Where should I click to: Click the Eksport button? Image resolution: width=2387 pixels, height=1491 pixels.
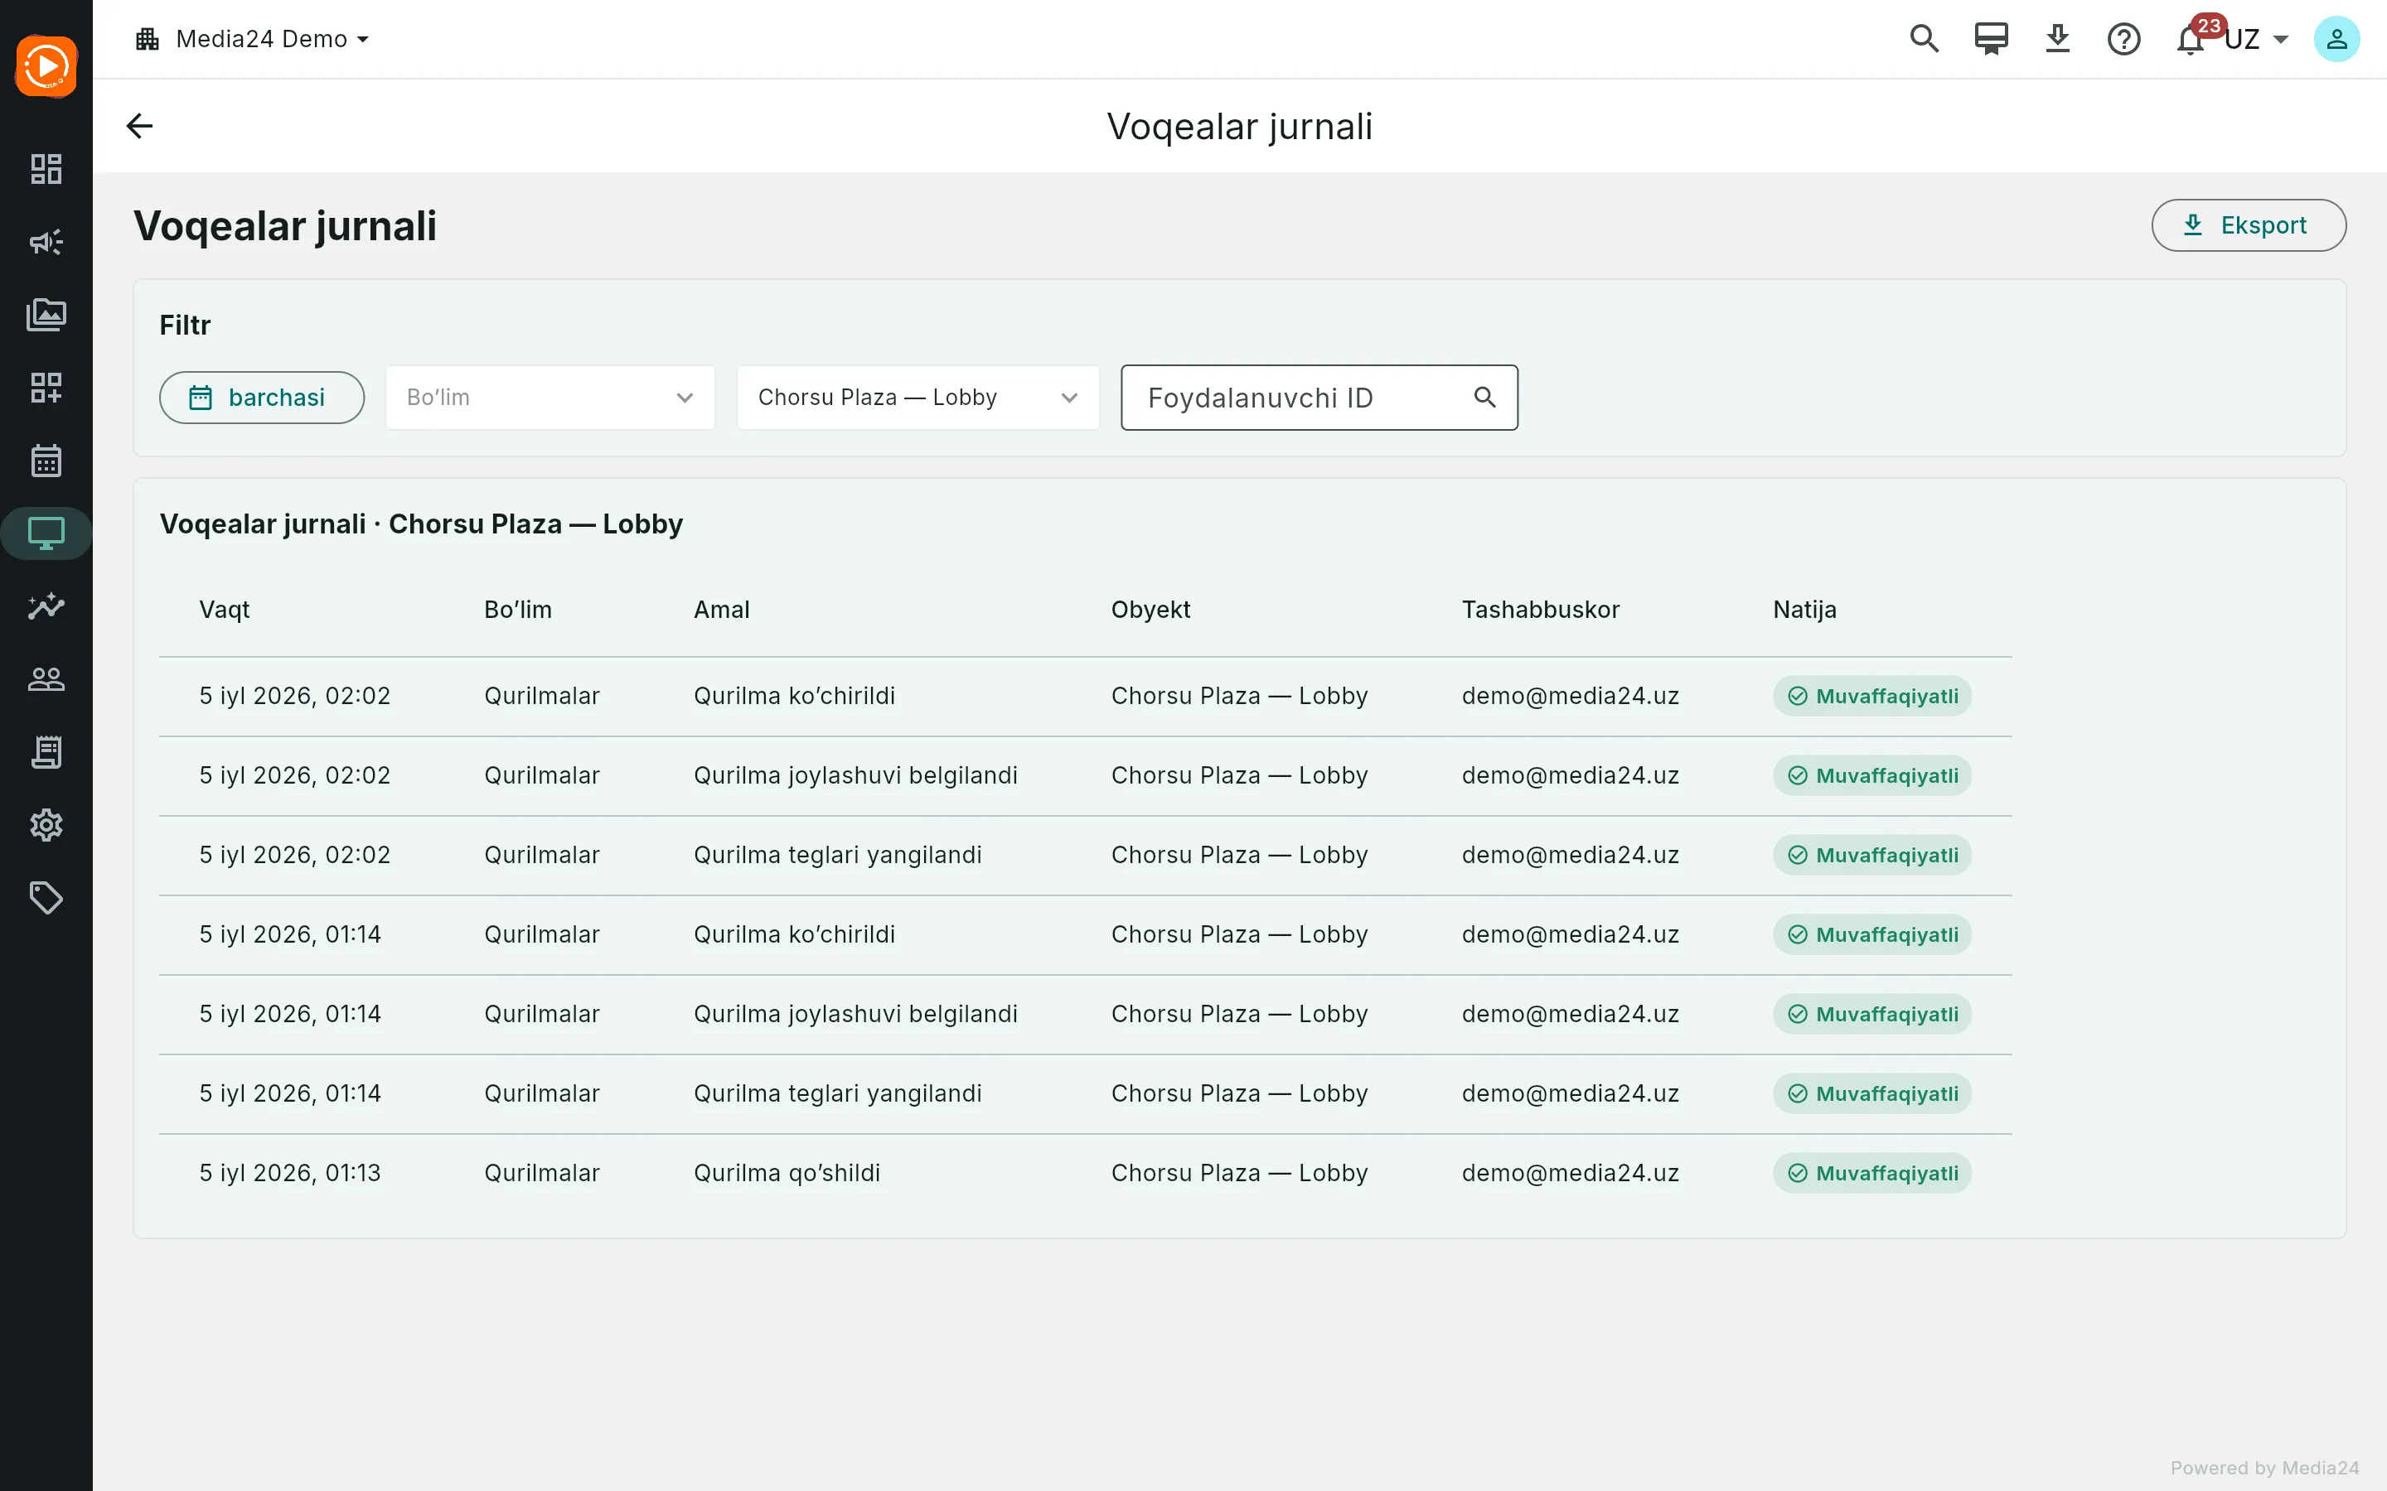pos(2249,226)
